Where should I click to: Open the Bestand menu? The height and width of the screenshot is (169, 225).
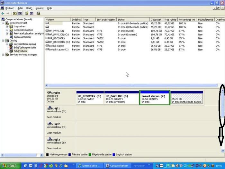pos(10,8)
